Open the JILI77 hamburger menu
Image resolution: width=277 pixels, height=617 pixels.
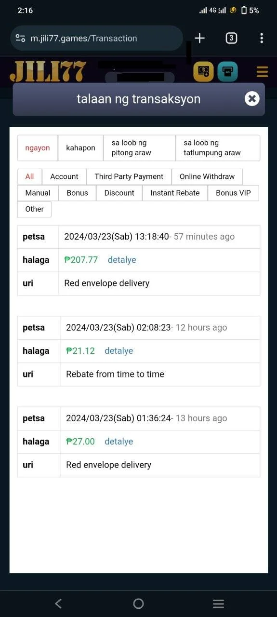click(x=262, y=72)
